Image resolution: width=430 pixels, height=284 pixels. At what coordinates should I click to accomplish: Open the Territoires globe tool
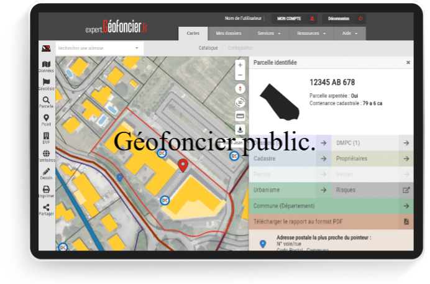(x=46, y=156)
